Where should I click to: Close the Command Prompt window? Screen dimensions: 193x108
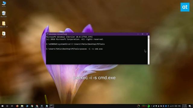147,34
